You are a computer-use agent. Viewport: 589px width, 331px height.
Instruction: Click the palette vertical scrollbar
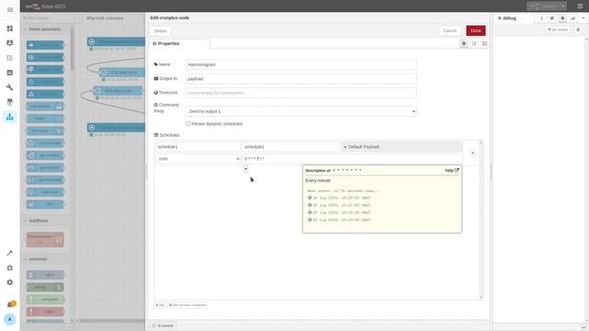[x=72, y=49]
